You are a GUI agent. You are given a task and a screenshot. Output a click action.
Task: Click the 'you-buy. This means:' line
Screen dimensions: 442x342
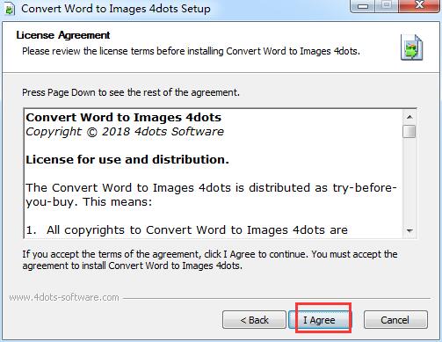click(x=89, y=202)
